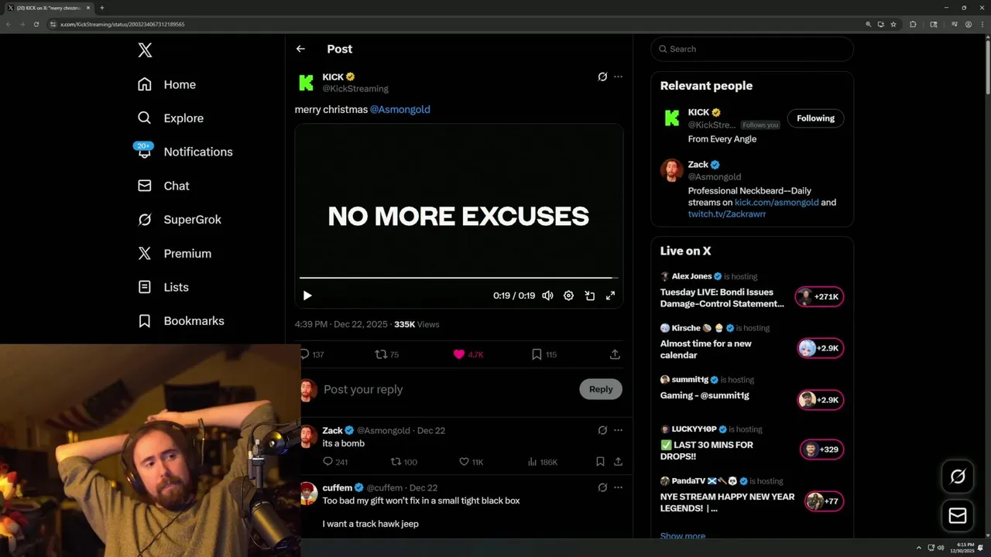Open more options on Zack's reply
The image size is (991, 557).
[618, 430]
